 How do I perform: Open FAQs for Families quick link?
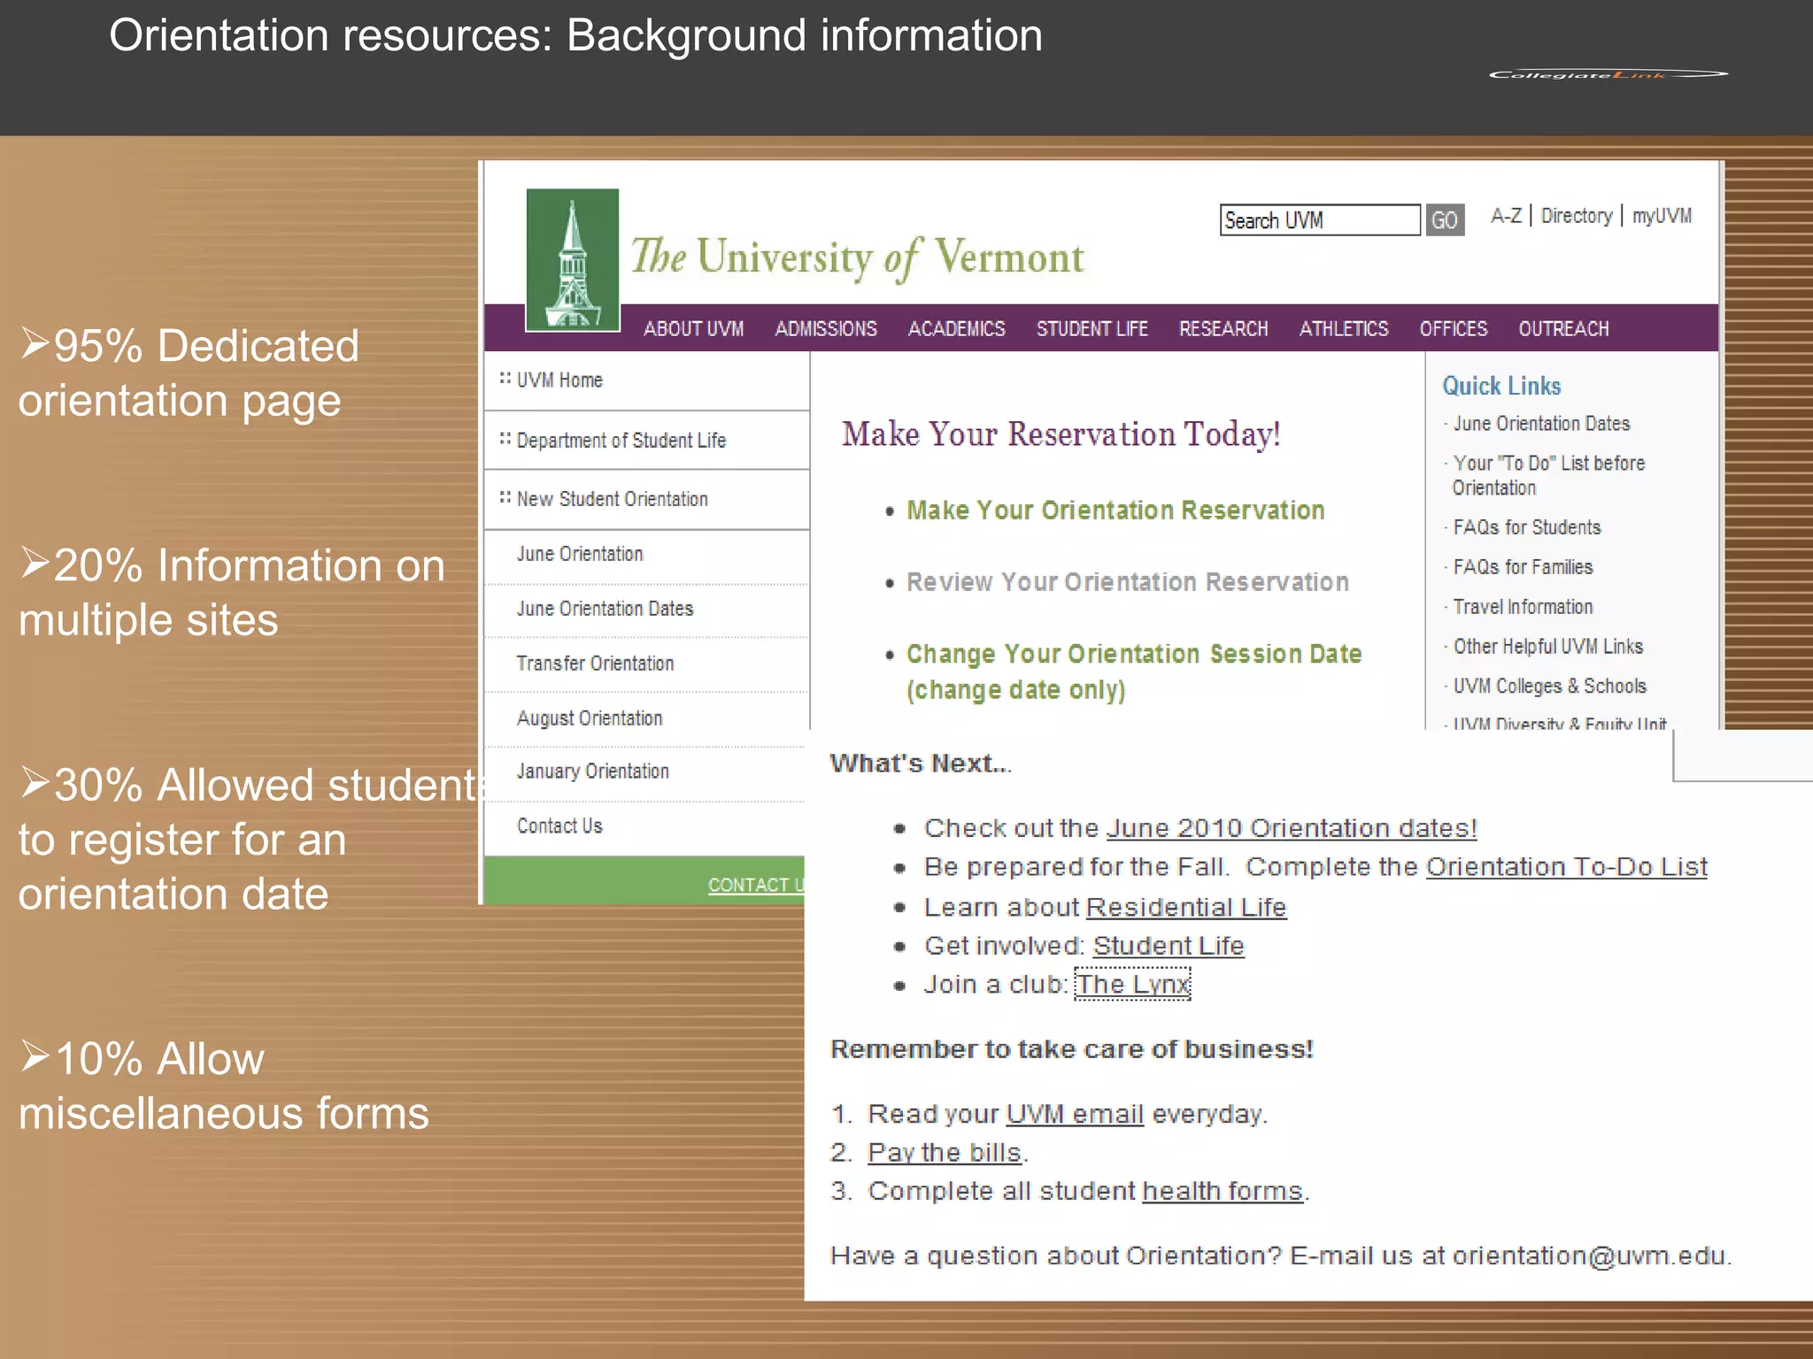pos(1522,567)
